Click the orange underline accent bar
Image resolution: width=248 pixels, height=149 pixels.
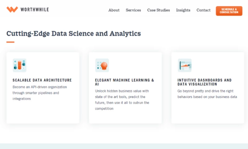(10, 42)
